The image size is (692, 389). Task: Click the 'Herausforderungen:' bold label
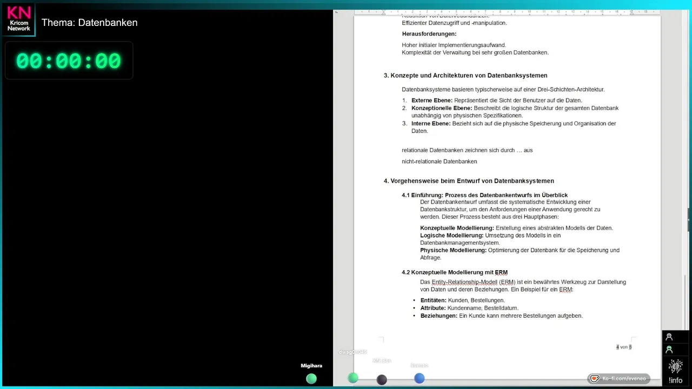[x=429, y=34]
